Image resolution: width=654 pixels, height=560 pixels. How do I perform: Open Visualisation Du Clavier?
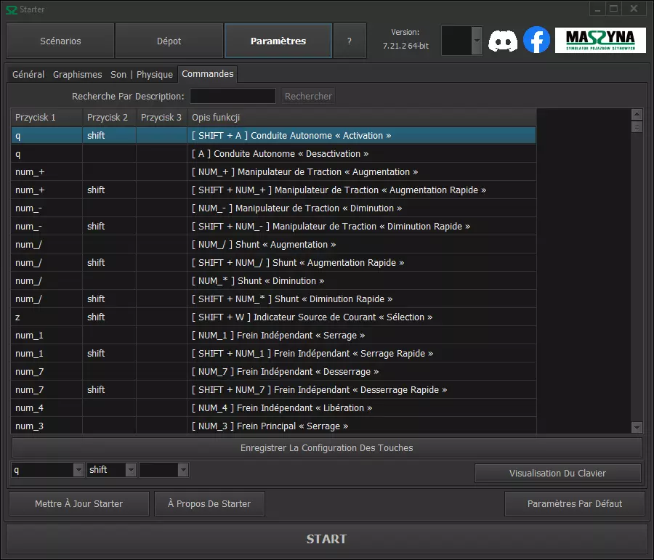[x=557, y=474]
